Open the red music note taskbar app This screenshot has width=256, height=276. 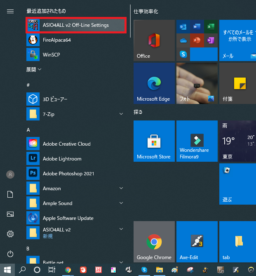tap(99, 270)
